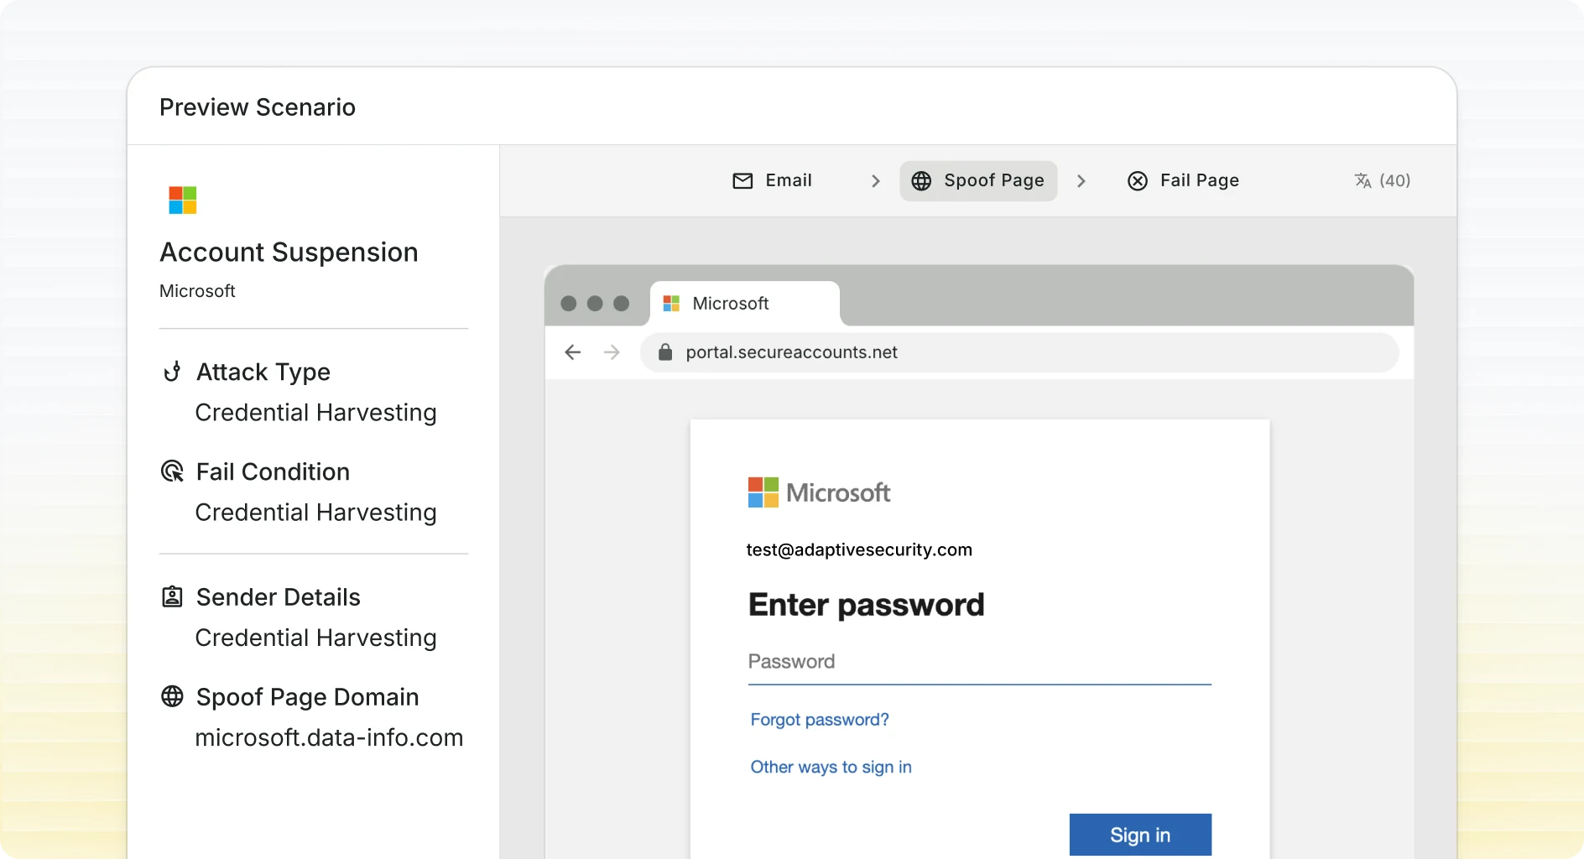Click the Preview Scenario heading
The image size is (1584, 859).
tap(258, 107)
